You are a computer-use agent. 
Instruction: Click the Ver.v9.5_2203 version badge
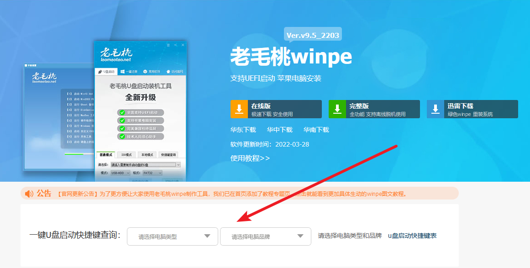[x=313, y=35]
